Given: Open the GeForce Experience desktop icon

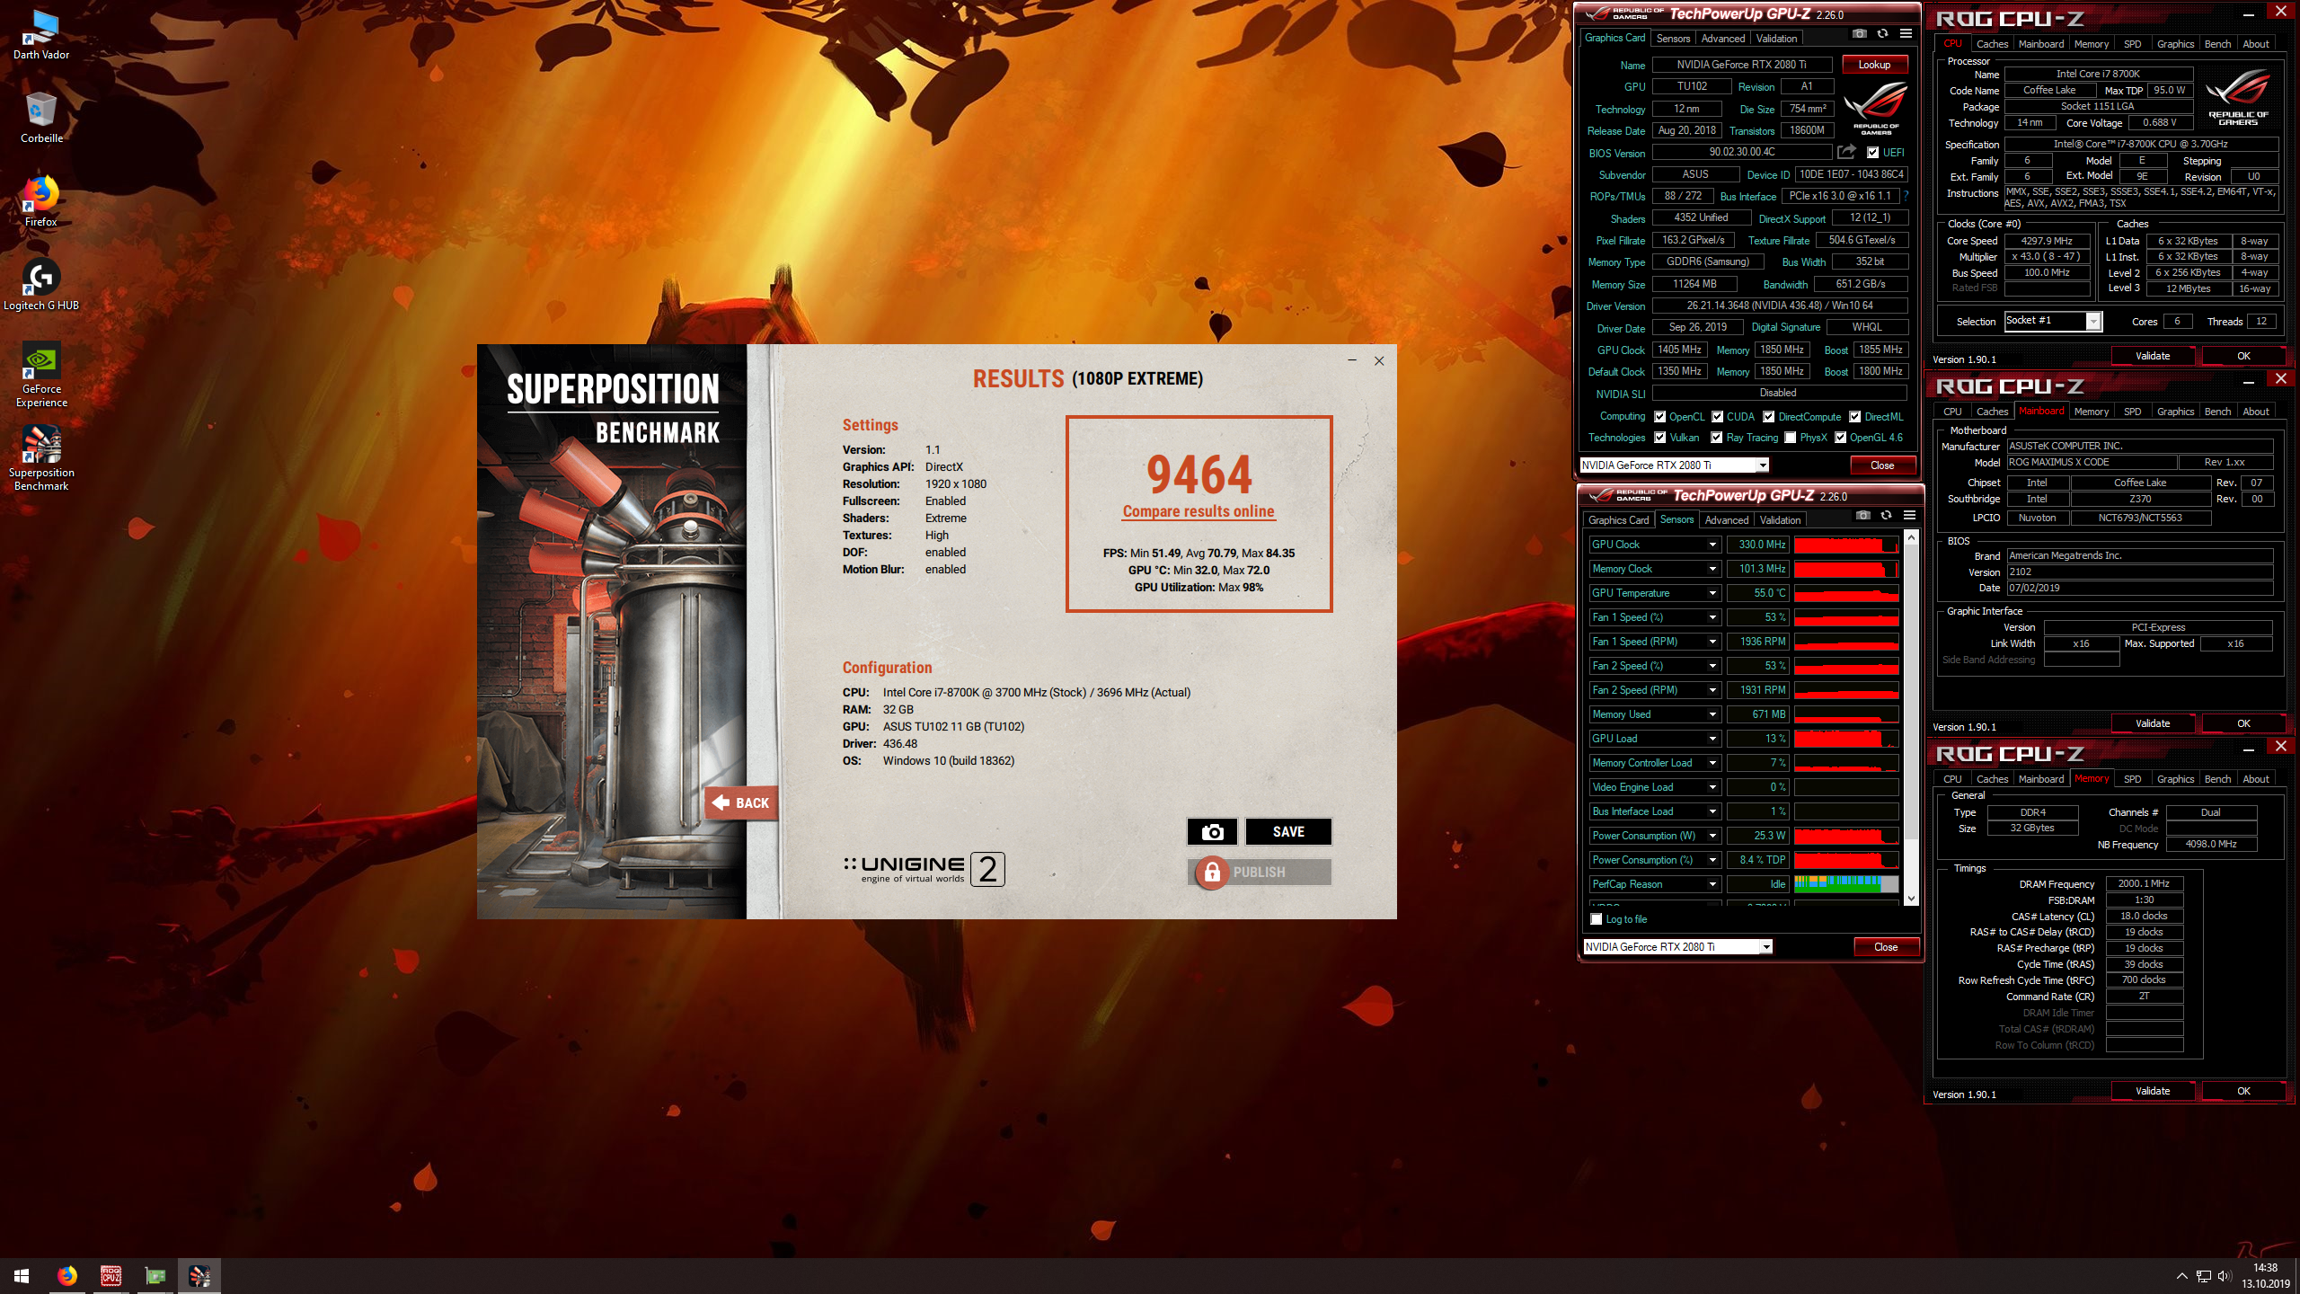Looking at the screenshot, I should 41,374.
